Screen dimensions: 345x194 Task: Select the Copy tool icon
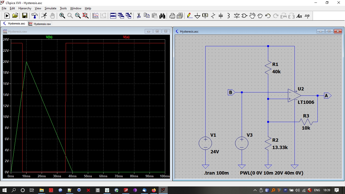[146, 16]
